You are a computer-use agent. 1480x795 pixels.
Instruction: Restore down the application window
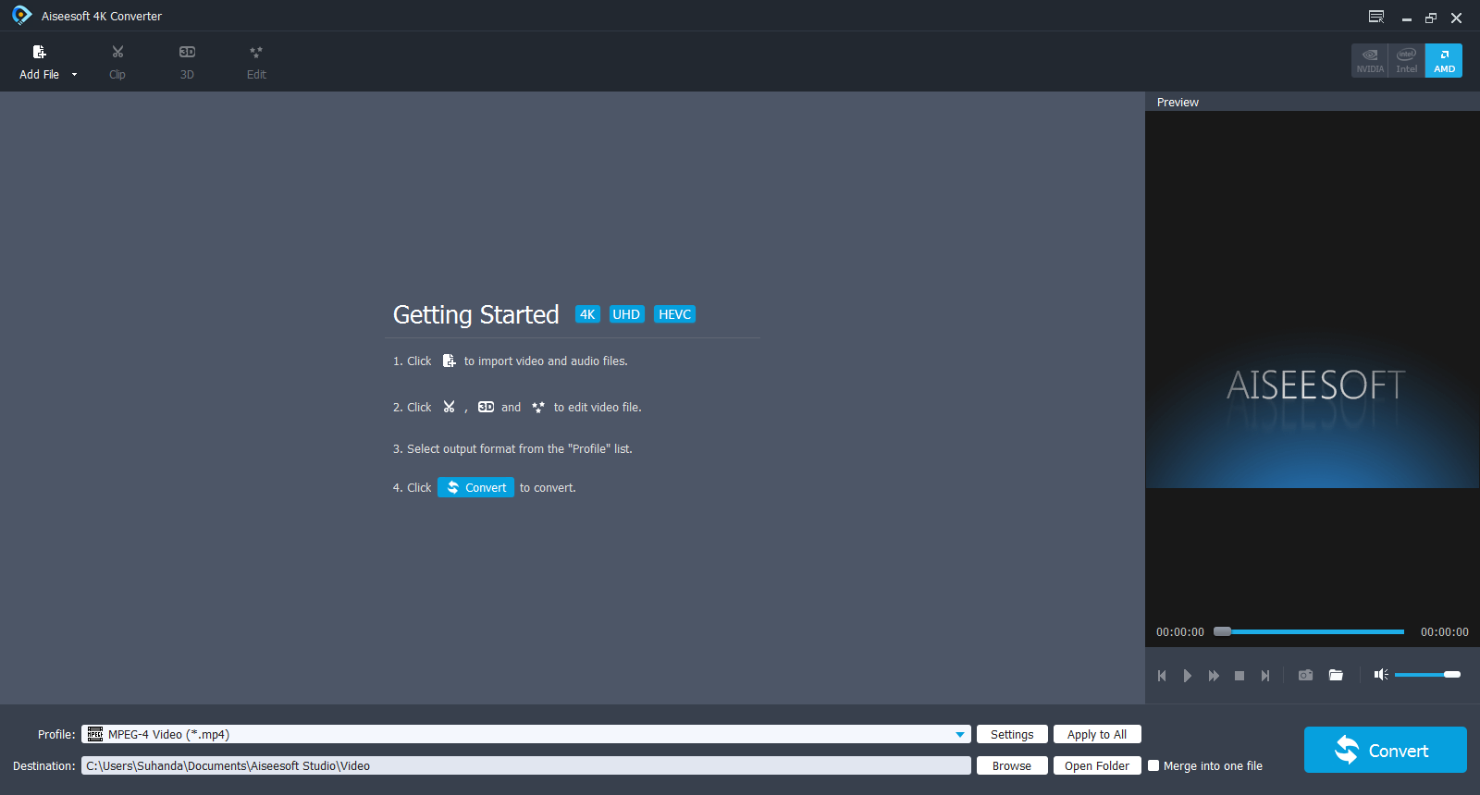[x=1431, y=18]
